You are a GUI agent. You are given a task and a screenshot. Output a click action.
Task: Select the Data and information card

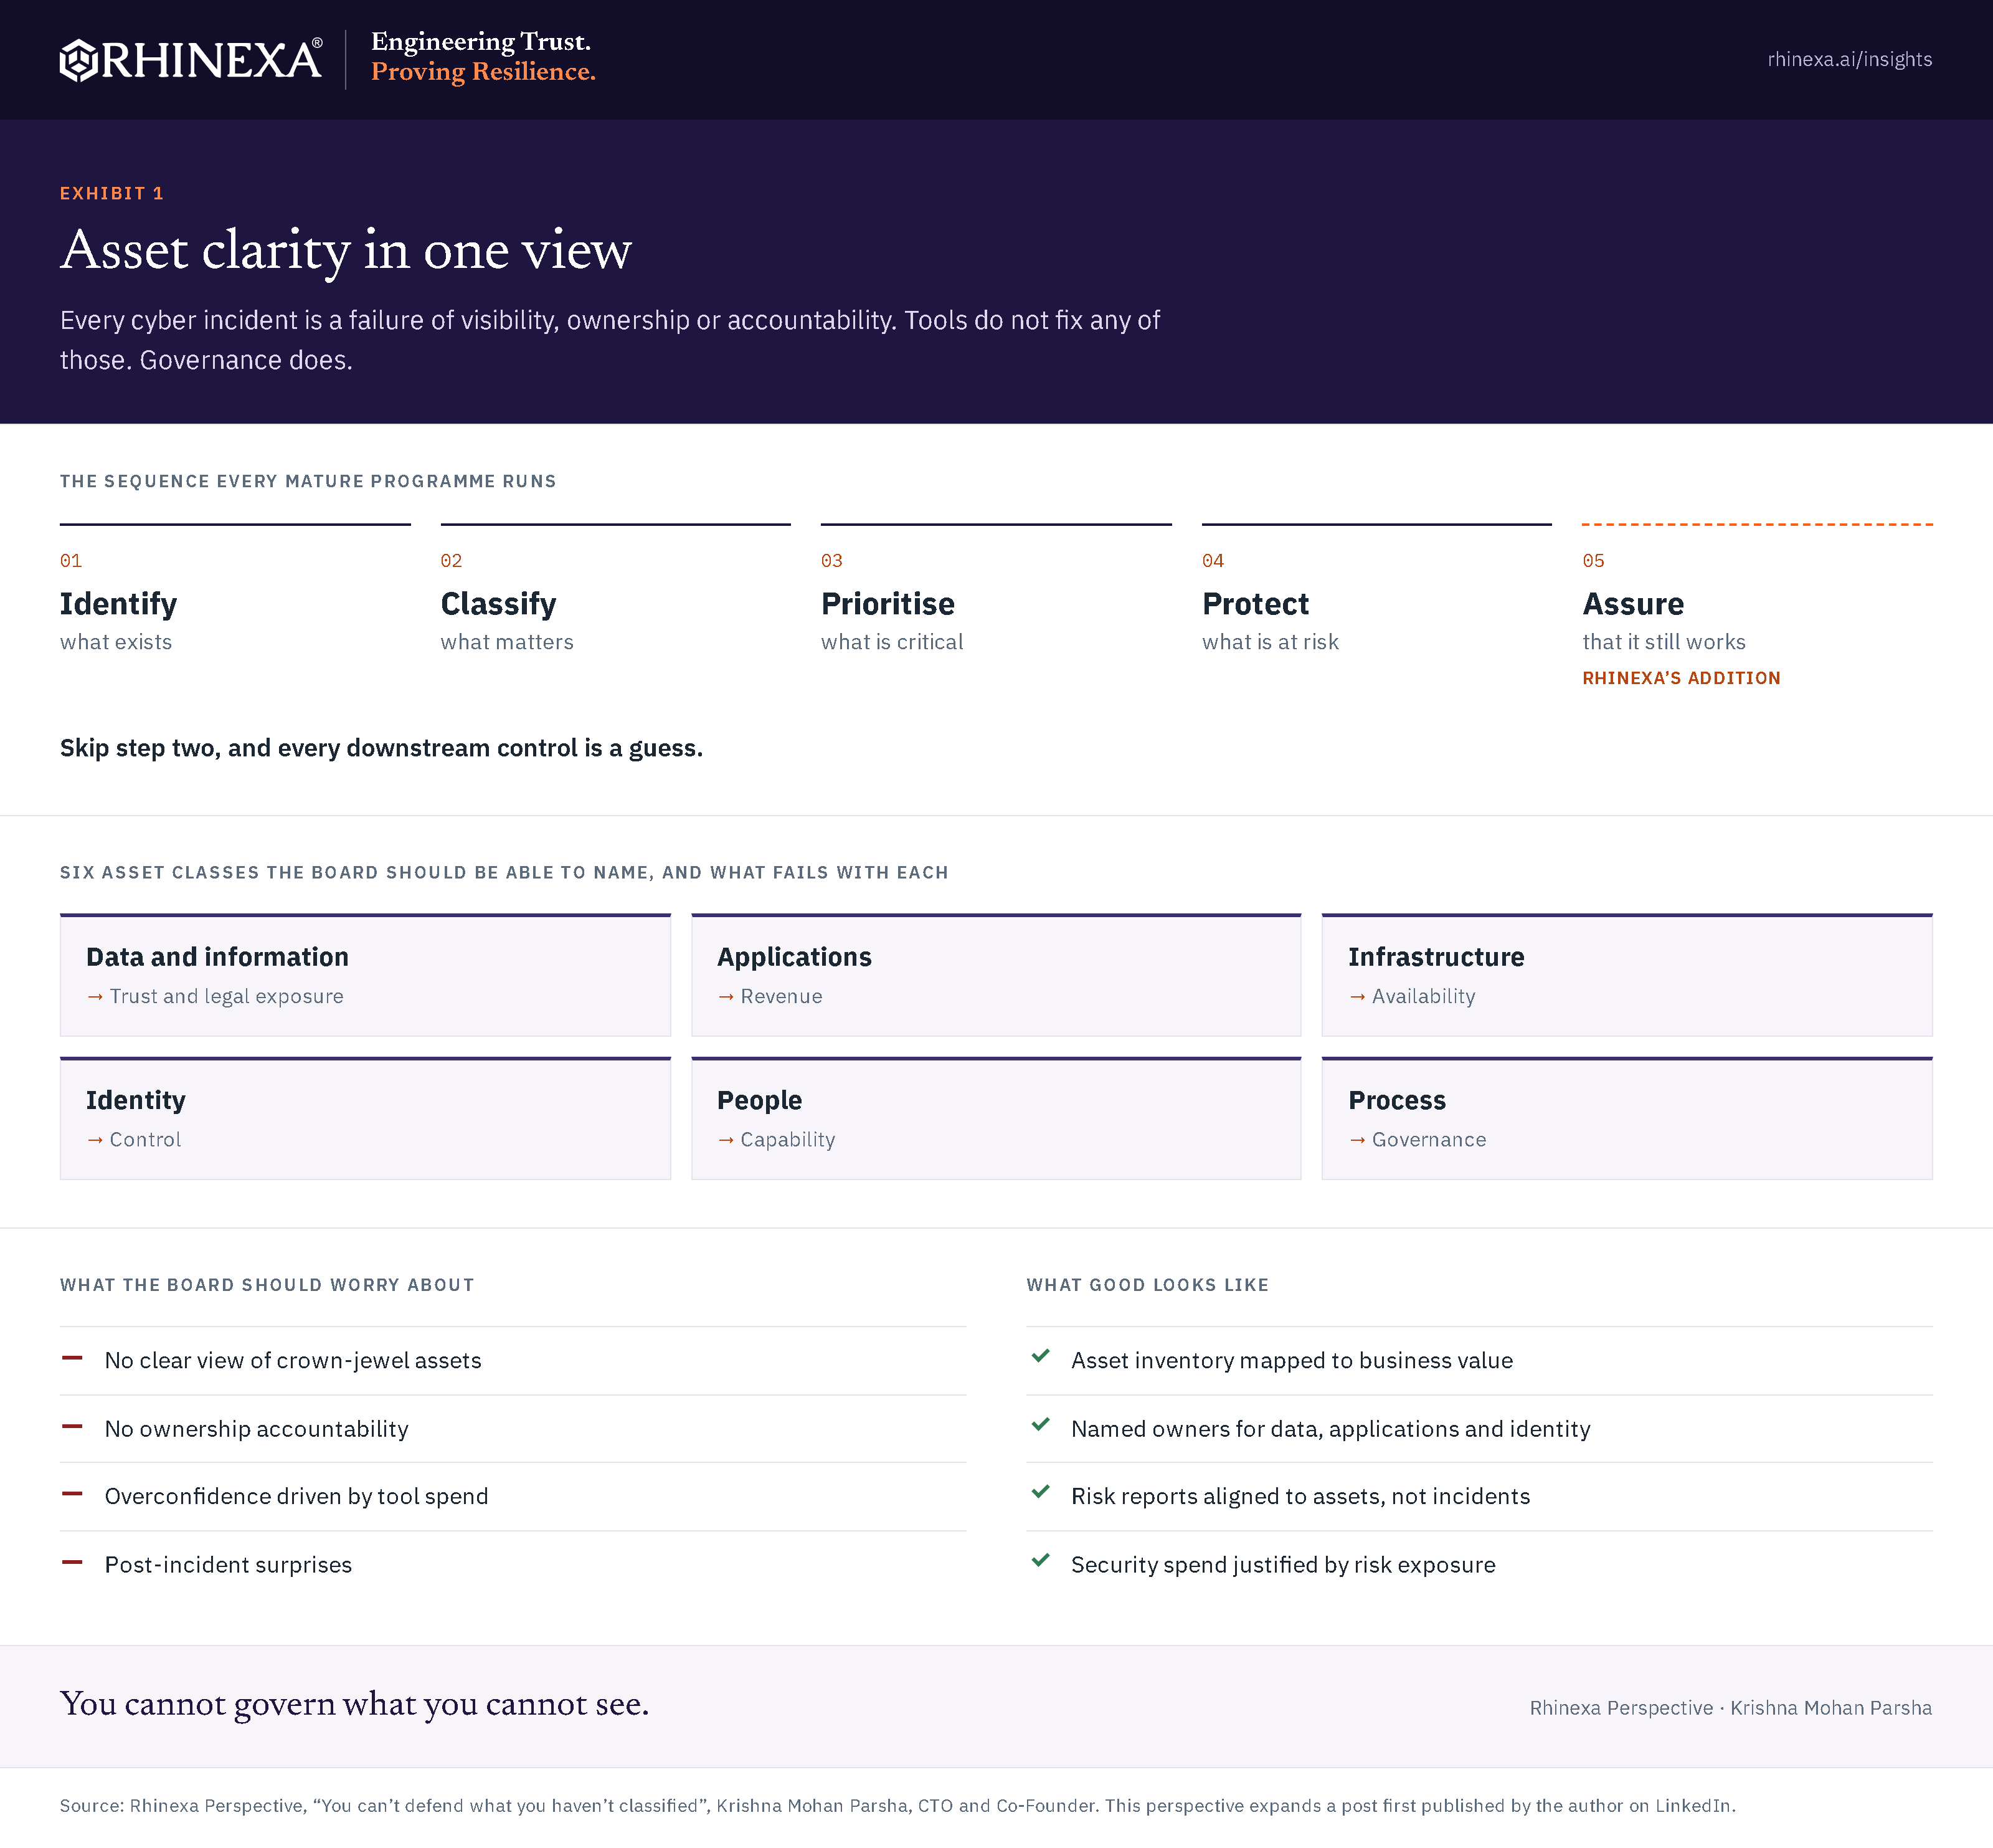coord(365,975)
